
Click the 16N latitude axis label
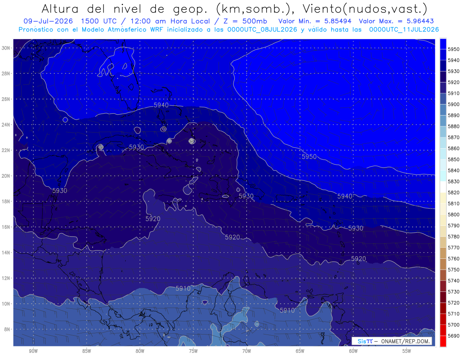6,227
